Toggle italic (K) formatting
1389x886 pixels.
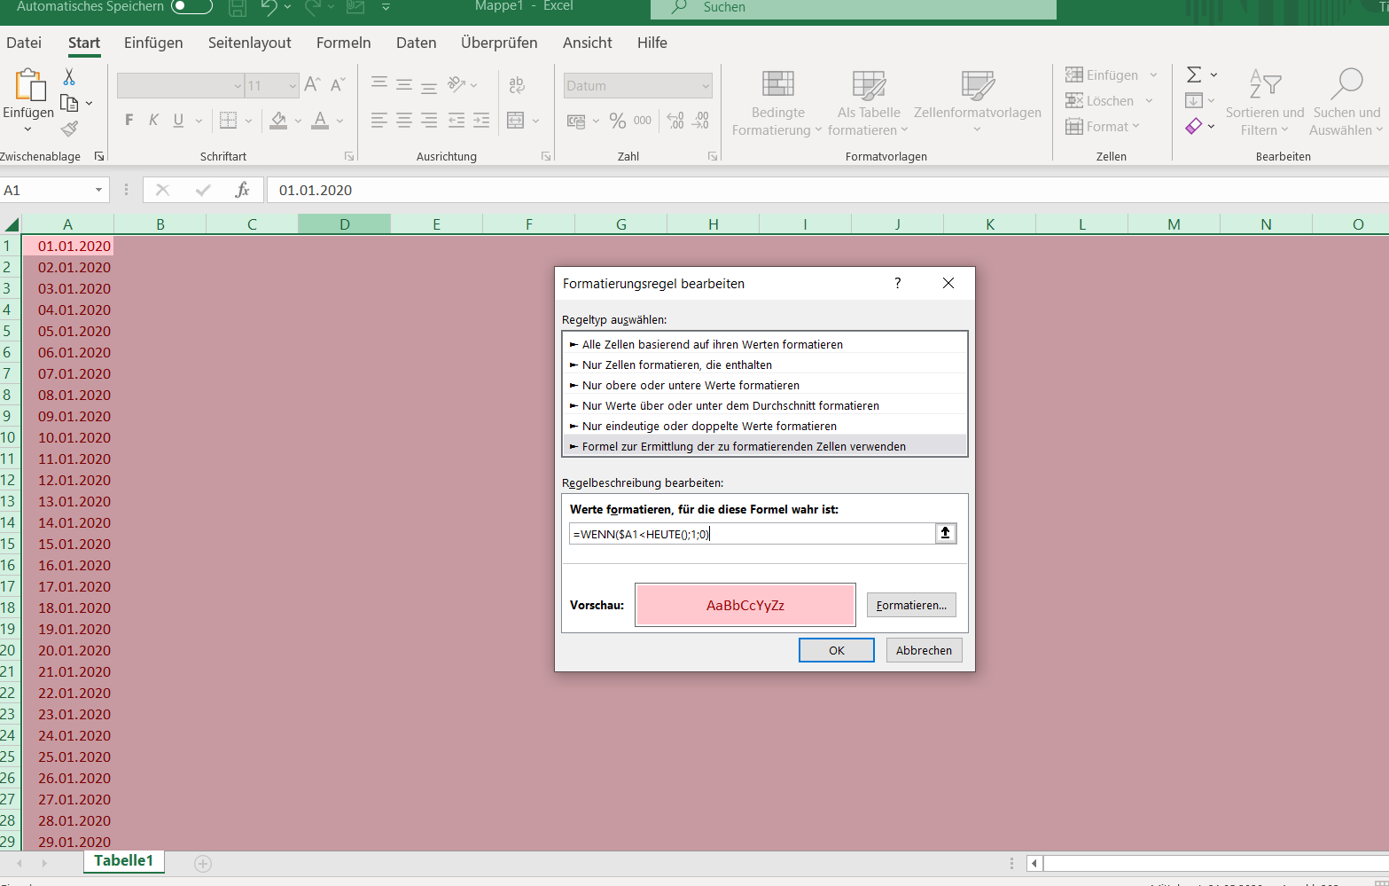(153, 120)
